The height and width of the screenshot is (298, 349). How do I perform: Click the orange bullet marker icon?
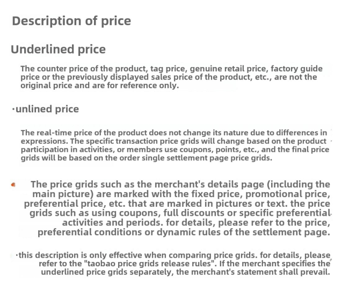[13, 185]
